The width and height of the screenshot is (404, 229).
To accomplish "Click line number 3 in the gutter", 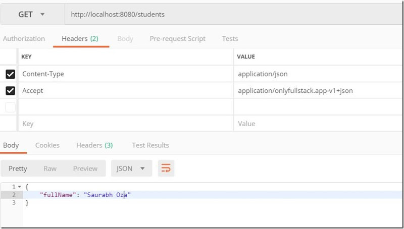I will coord(14,203).
